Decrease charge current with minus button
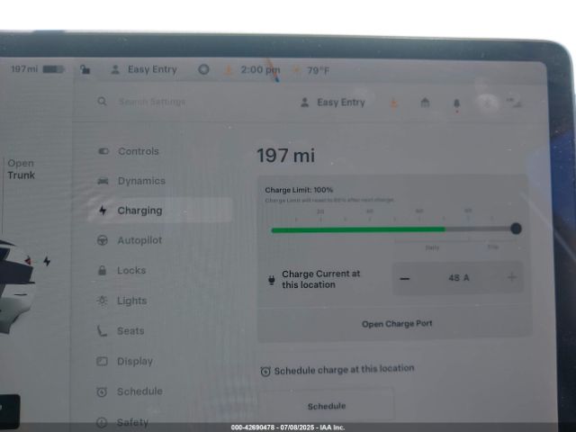 [405, 278]
